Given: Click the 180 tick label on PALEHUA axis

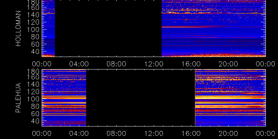Looking at the screenshot, I should pyautogui.click(x=33, y=72).
